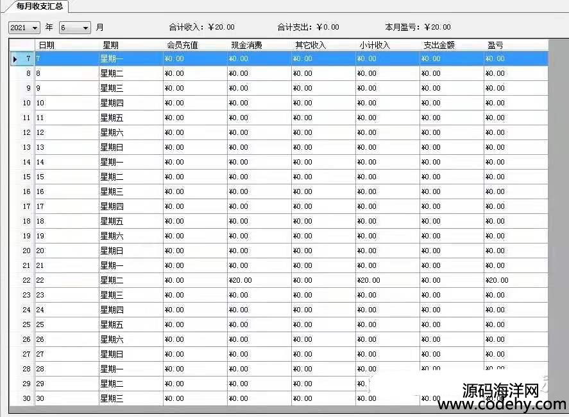Click the 本月盈亏 ¥20.00 summary label

pos(418,27)
